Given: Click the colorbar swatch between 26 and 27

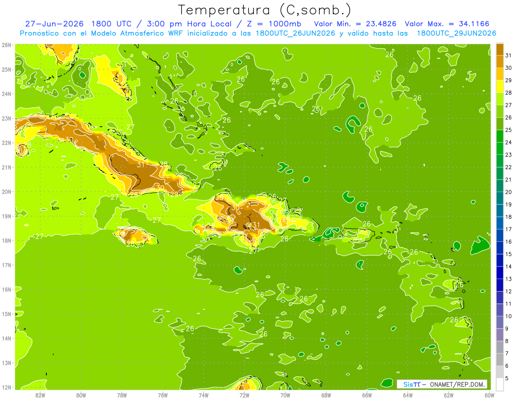Looking at the screenshot, I should pyautogui.click(x=500, y=111).
